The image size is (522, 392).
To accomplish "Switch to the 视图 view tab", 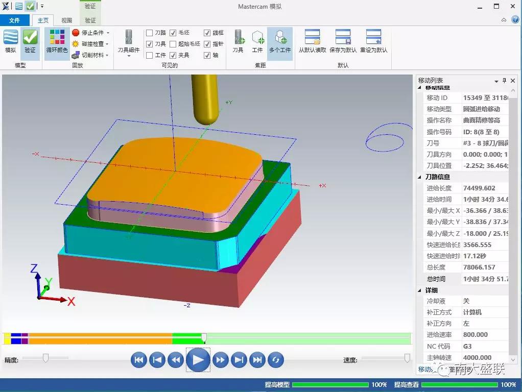I will (67, 20).
